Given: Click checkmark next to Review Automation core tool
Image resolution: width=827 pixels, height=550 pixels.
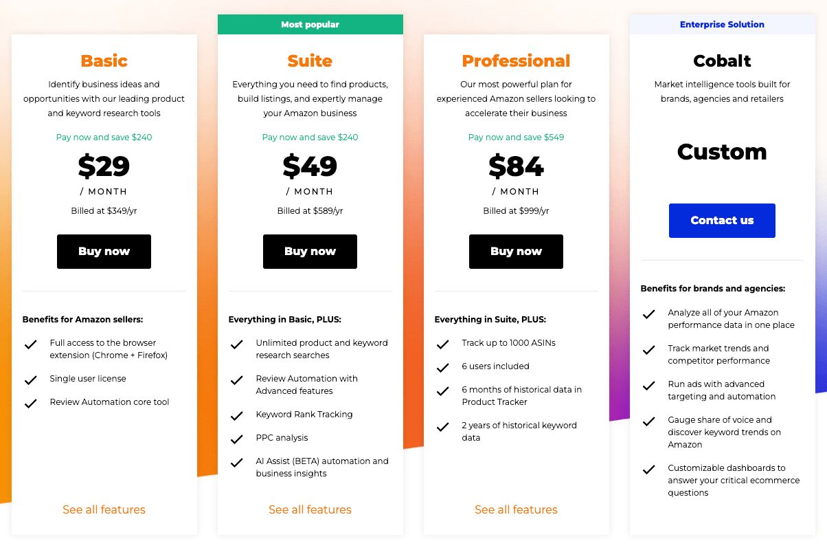Looking at the screenshot, I should (30, 403).
